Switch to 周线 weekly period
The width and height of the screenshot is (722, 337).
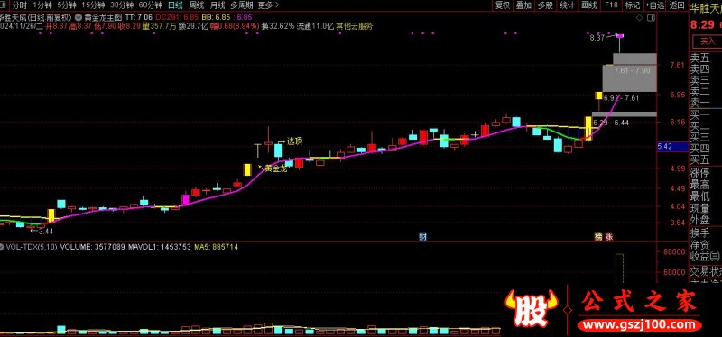[197, 5]
